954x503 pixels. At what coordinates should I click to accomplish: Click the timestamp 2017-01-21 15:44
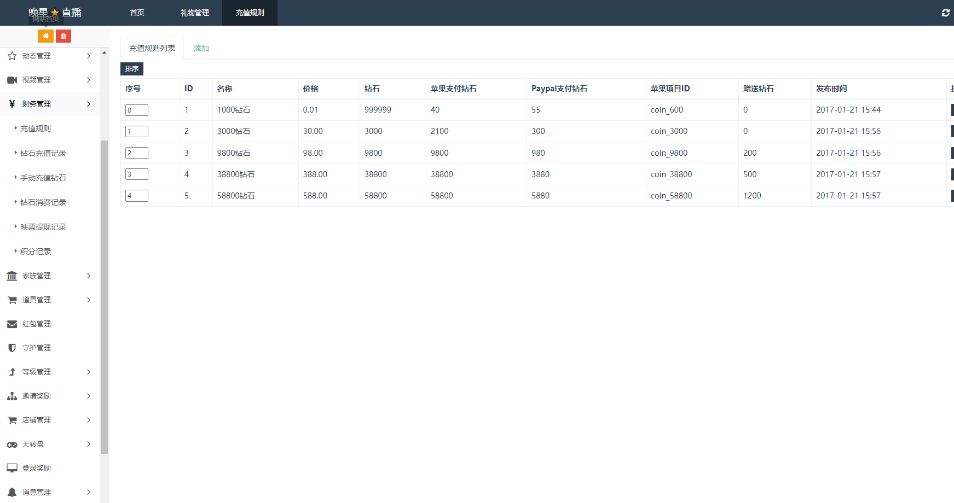848,110
